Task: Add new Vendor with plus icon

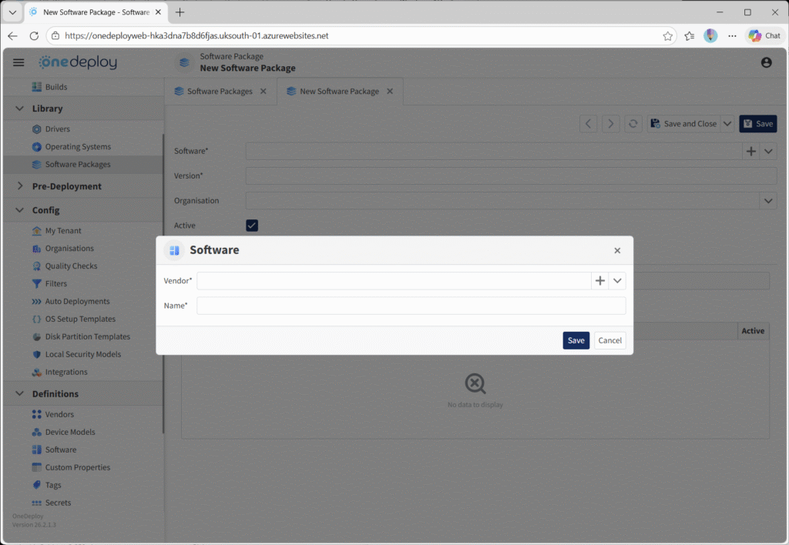Action: (599, 281)
